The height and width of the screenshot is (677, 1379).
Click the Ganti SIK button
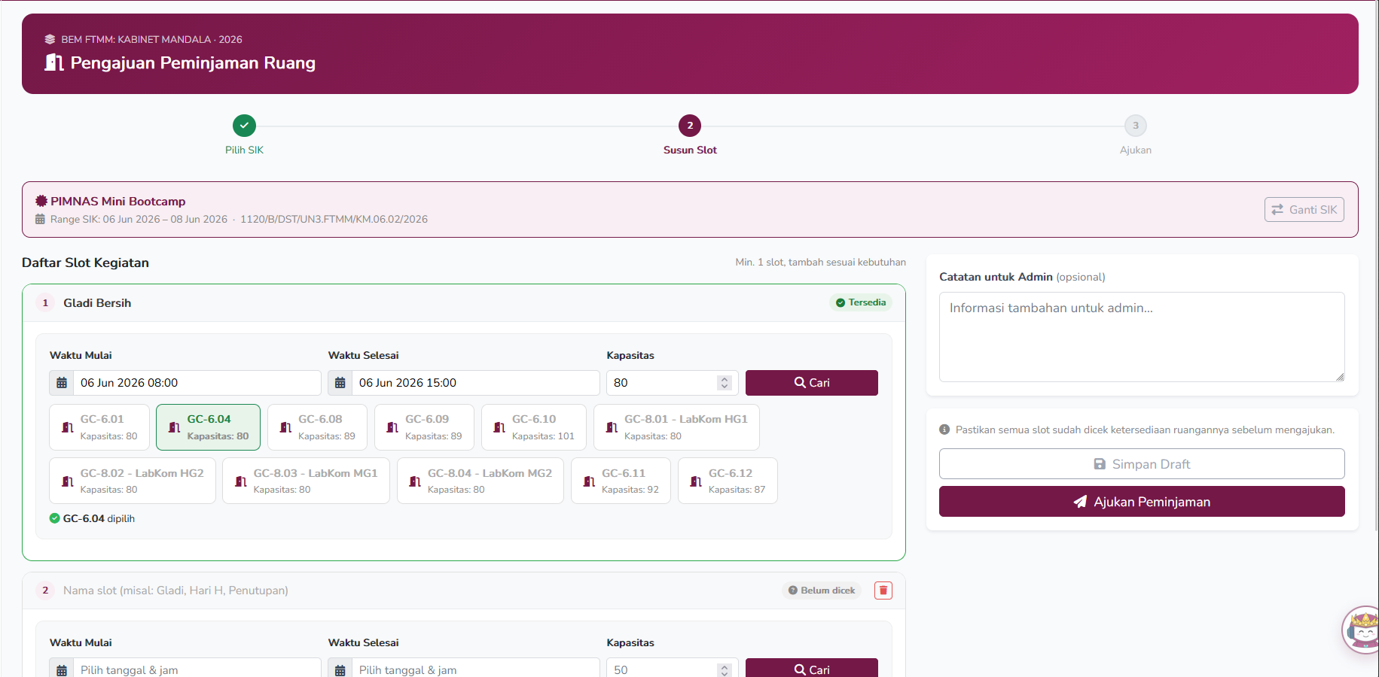(1304, 210)
